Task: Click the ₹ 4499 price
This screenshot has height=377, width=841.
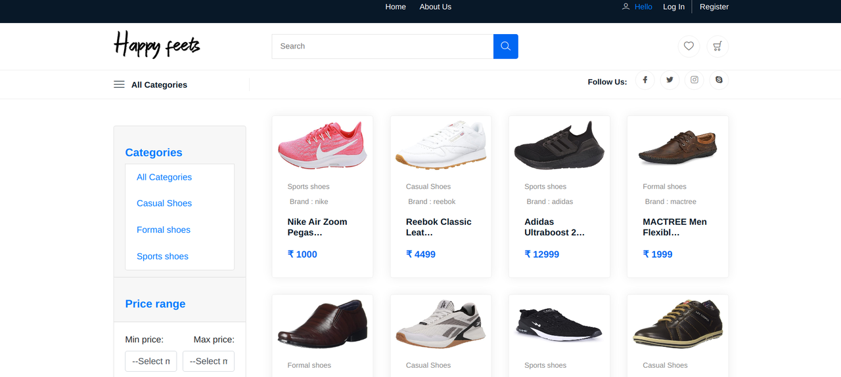Action: pyautogui.click(x=420, y=254)
